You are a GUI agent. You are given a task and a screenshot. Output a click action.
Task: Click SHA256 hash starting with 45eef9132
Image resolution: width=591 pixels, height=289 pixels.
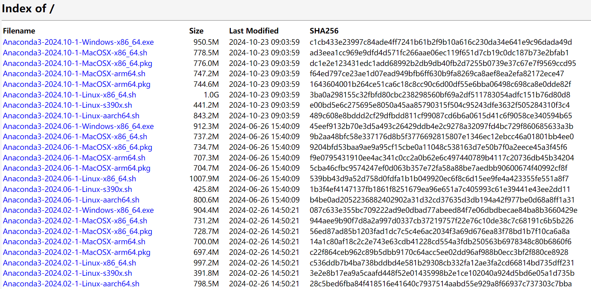click(441, 126)
